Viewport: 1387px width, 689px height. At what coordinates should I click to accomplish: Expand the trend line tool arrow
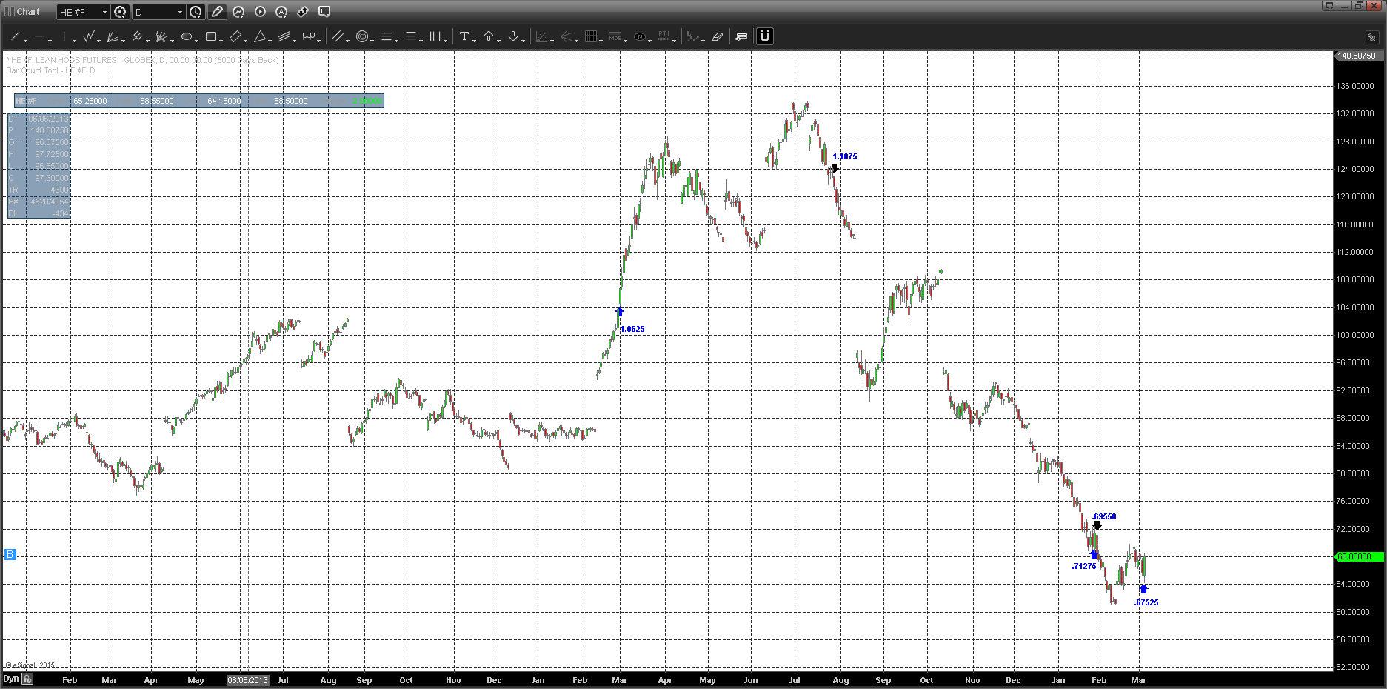(26, 39)
